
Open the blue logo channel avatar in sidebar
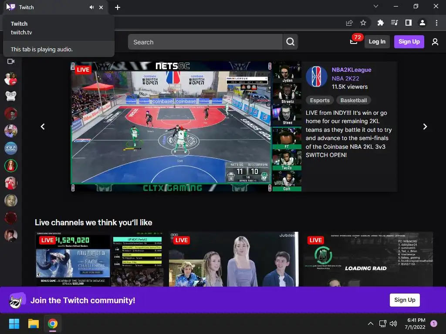coord(11,148)
